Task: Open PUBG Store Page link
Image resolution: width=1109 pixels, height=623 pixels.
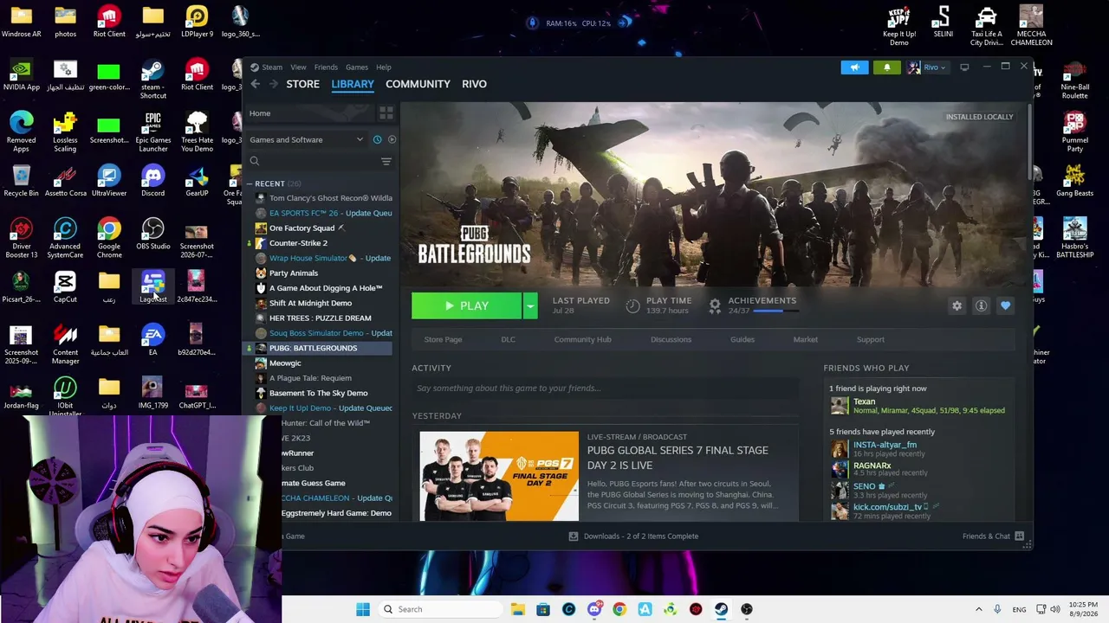Action: point(443,339)
